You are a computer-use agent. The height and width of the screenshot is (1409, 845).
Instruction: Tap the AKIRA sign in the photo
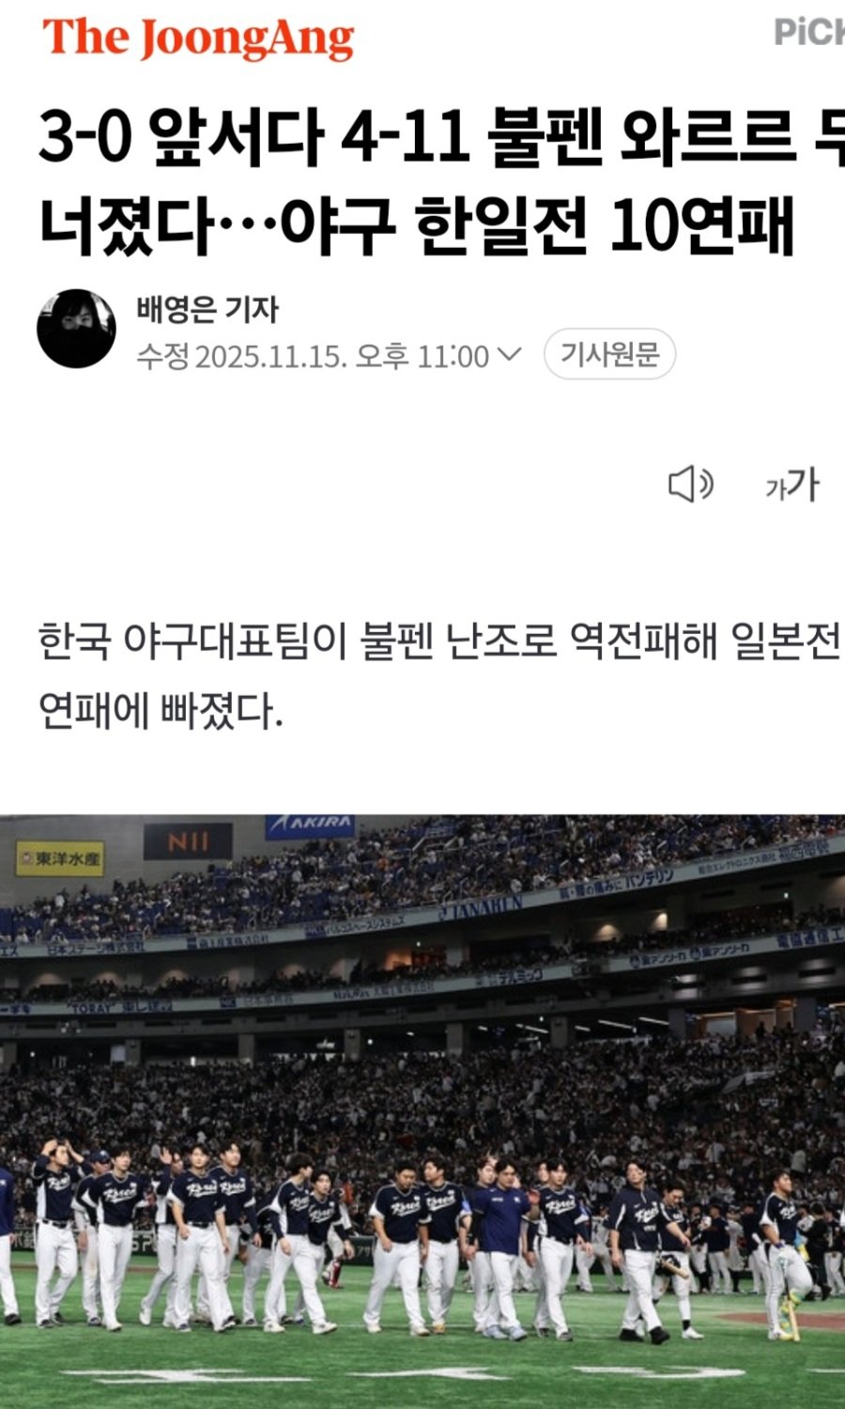(x=310, y=826)
